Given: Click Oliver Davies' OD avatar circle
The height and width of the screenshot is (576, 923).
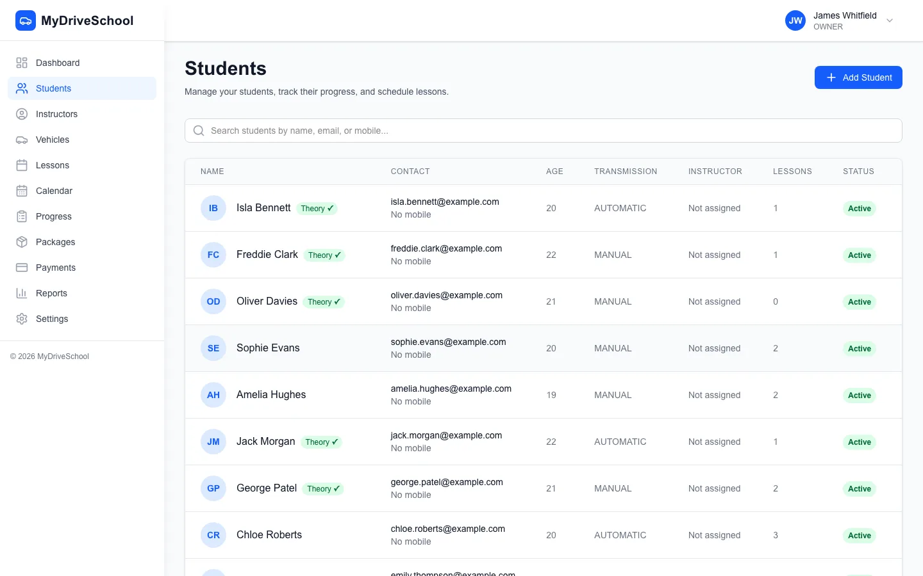Looking at the screenshot, I should point(213,301).
